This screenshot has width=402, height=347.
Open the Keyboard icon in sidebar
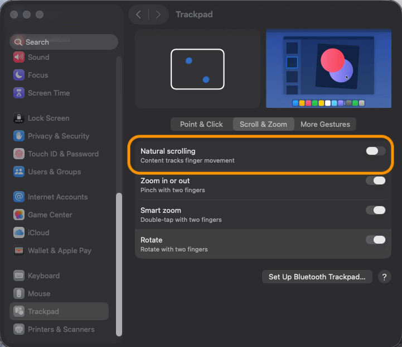point(19,275)
